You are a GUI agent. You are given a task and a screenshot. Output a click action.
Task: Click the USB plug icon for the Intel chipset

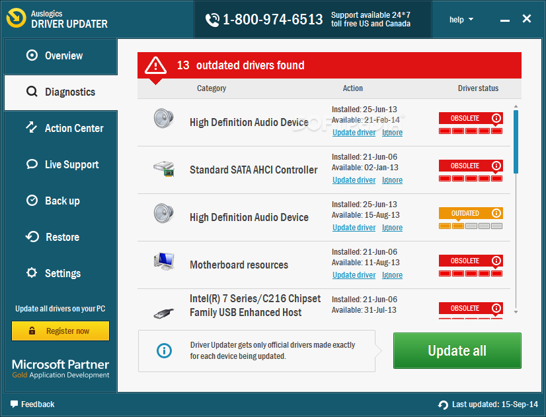164,313
